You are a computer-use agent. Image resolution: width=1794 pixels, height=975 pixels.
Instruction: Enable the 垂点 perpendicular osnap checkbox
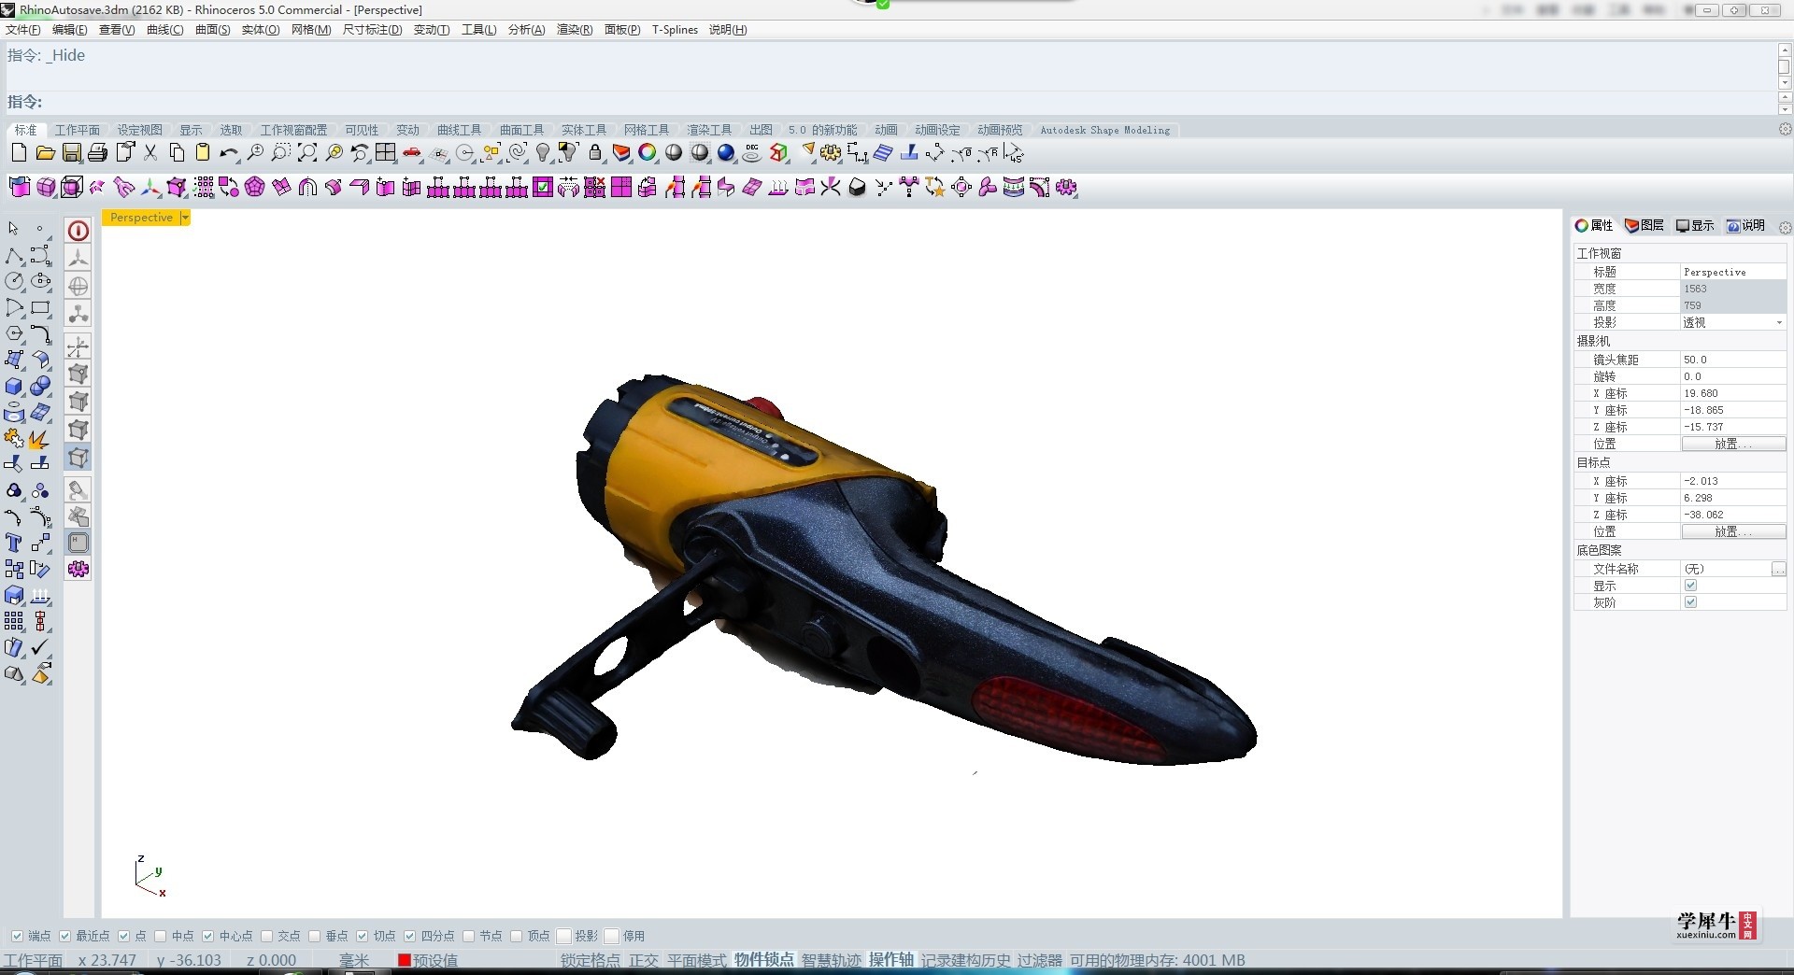pyautogui.click(x=315, y=936)
